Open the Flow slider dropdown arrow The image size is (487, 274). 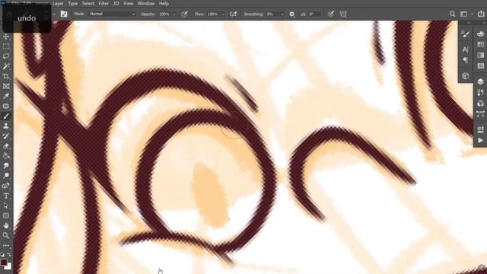click(223, 14)
